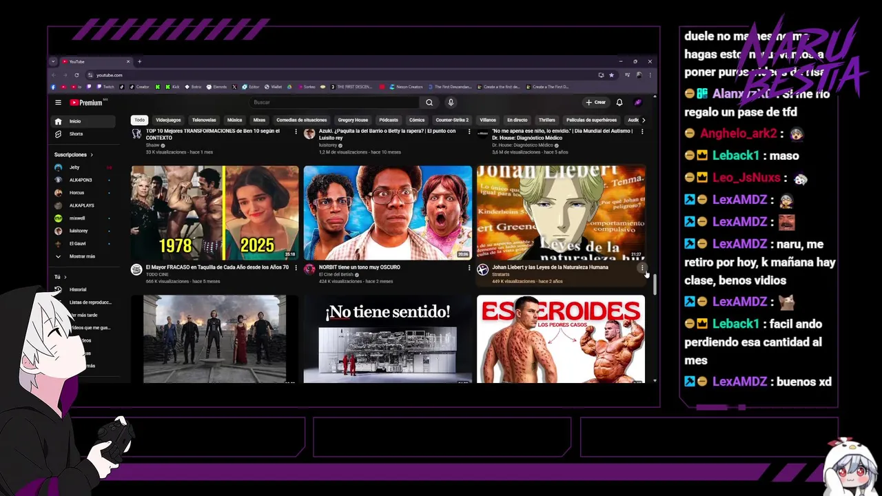The image size is (882, 496).
Task: Open Chrome three-dot menu
Action: click(x=650, y=75)
